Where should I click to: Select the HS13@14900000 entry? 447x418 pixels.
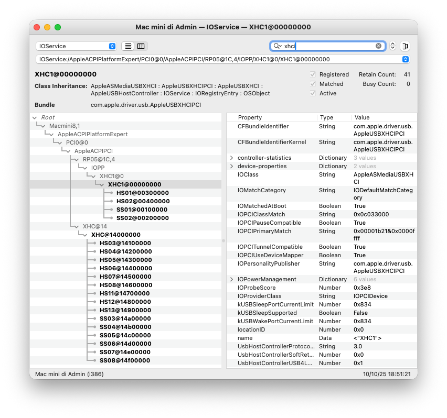click(125, 310)
